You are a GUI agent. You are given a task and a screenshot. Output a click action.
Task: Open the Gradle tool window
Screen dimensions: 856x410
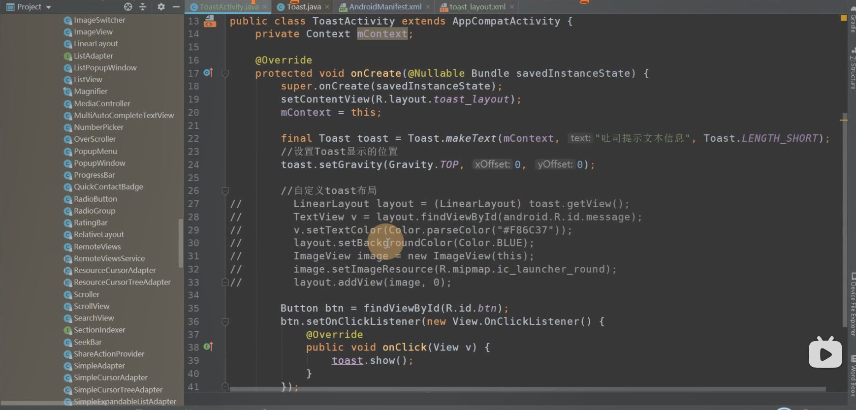pyautogui.click(x=853, y=20)
